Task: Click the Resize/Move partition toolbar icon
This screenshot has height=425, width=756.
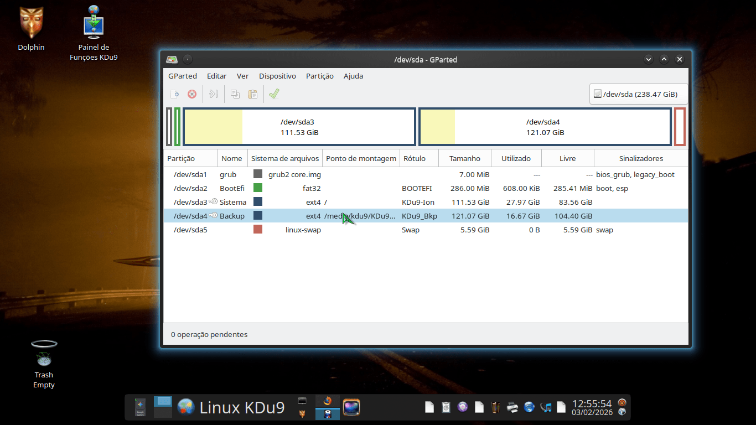Action: (213, 94)
